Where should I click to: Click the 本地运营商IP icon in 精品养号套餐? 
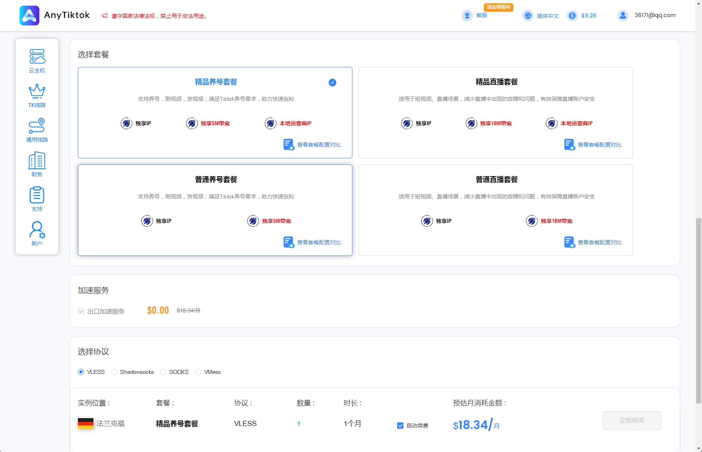(271, 123)
